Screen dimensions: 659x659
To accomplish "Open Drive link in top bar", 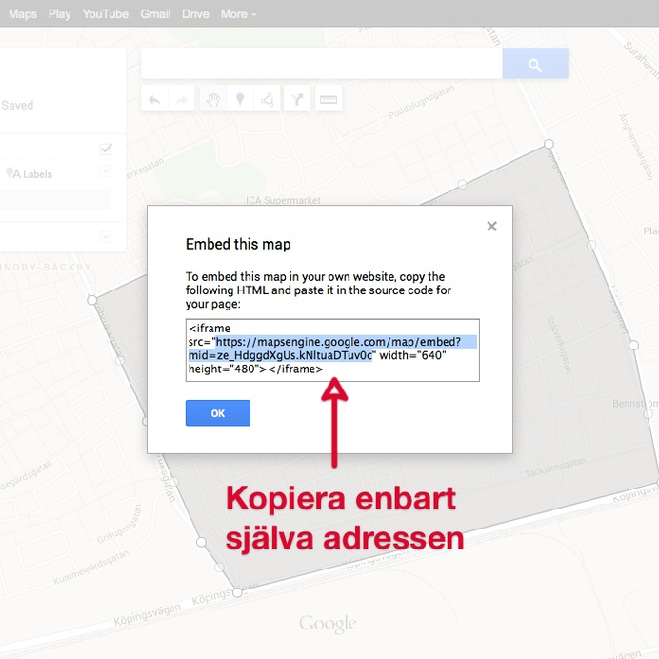I will pyautogui.click(x=195, y=14).
